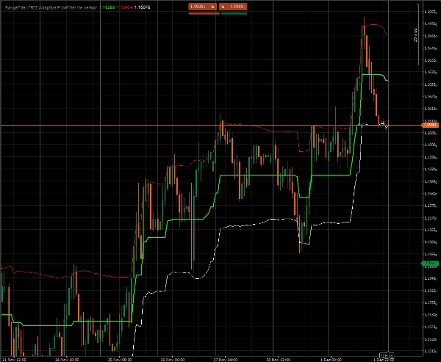This screenshot has width=441, height=362.
Task: Click the 26 Nov 00:00 time axis label
Action: [173, 360]
